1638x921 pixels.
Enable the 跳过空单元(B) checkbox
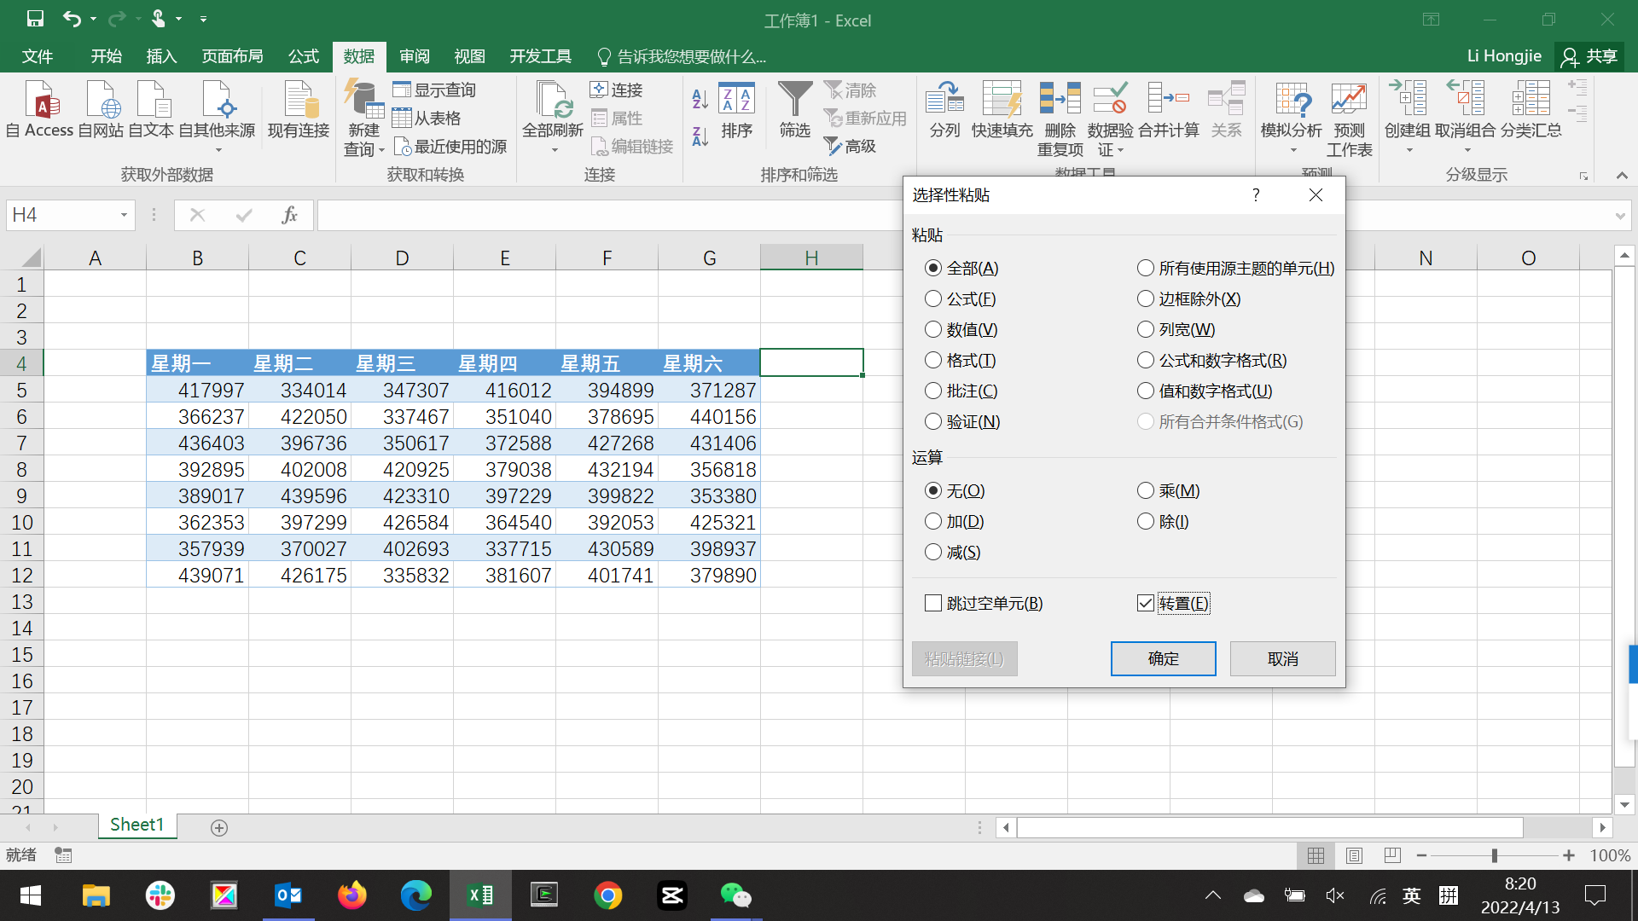933,604
